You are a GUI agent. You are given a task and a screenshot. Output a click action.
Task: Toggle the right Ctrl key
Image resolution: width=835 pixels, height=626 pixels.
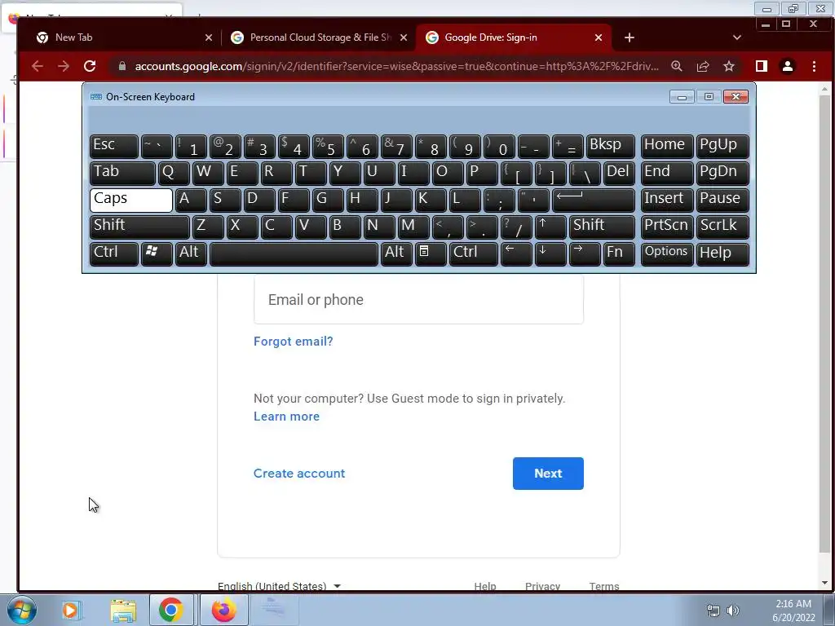coord(474,254)
